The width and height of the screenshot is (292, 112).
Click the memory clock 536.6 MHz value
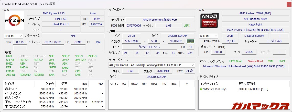[132, 41]
